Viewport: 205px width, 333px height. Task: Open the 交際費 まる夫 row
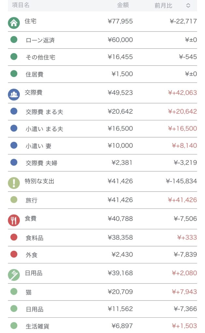[44, 112]
